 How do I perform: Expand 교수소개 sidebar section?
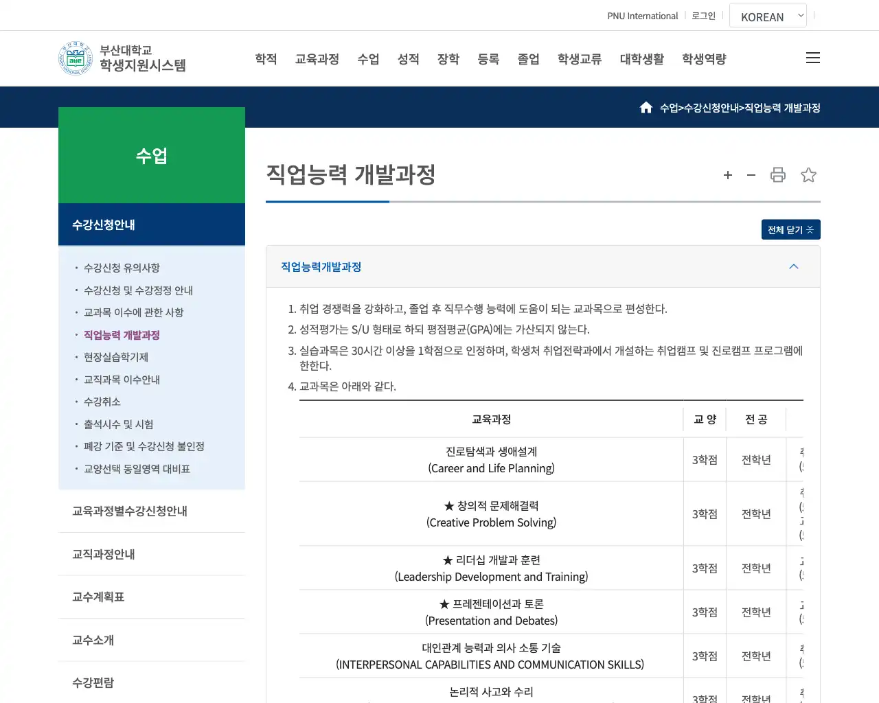point(152,640)
